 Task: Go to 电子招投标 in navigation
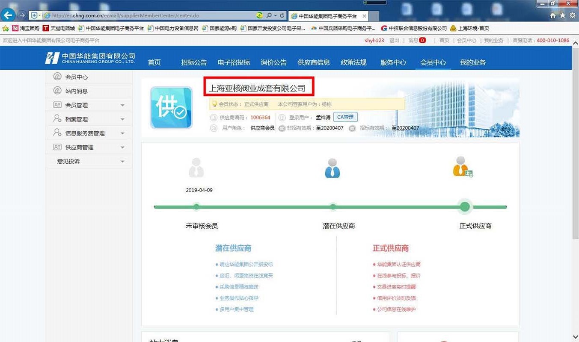point(234,62)
